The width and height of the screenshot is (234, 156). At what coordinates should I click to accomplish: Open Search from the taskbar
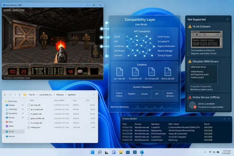pyautogui.click(x=100, y=152)
